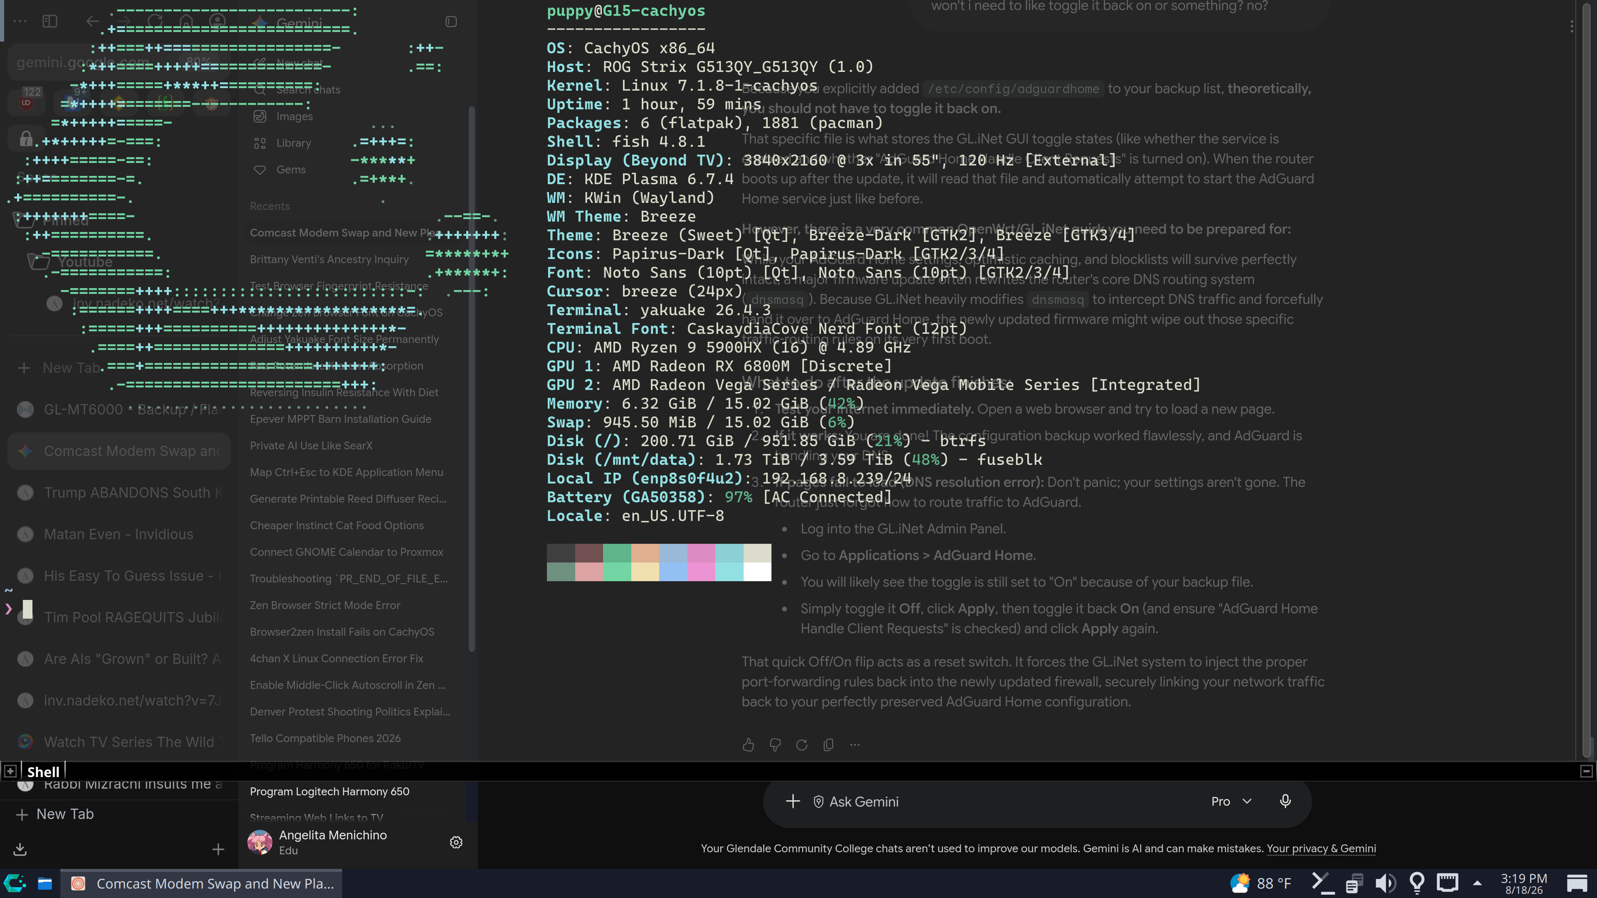This screenshot has width=1597, height=898.
Task: Switch to Matan Even - Invidious browser tab
Action: coord(119,534)
